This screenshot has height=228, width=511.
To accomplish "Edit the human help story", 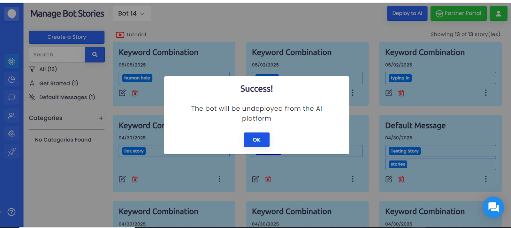I will point(122,93).
